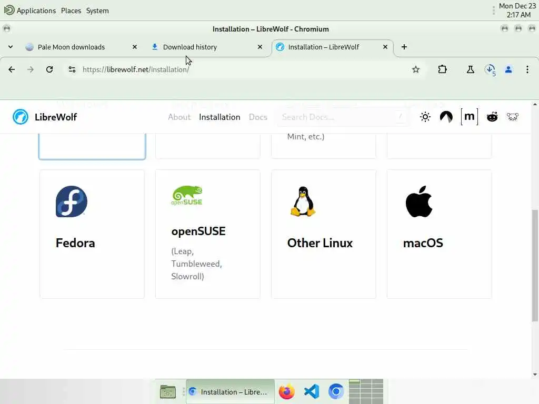Viewport: 539px width, 404px height.
Task: Click the page vertical scrollbar thumb
Action: pos(535,265)
